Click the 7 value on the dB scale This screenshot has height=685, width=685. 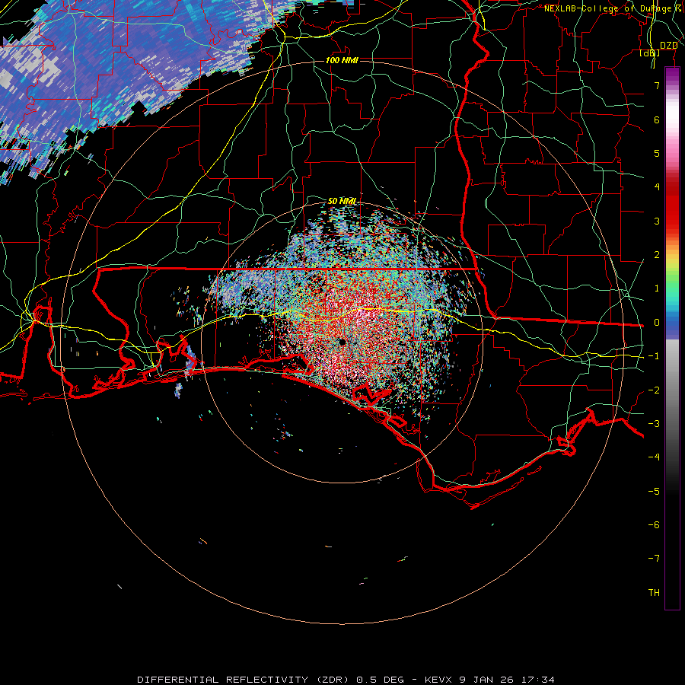657,85
